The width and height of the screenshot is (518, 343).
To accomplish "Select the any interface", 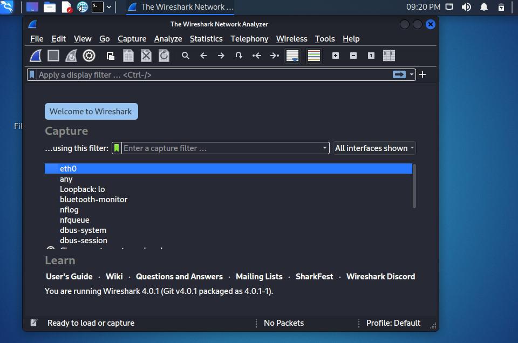I will pyautogui.click(x=228, y=179).
